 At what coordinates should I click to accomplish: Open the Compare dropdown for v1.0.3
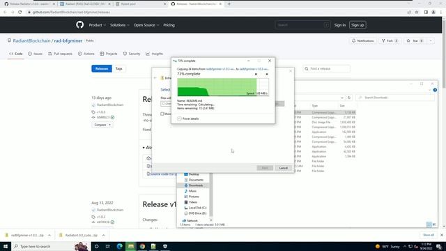[x=102, y=125]
